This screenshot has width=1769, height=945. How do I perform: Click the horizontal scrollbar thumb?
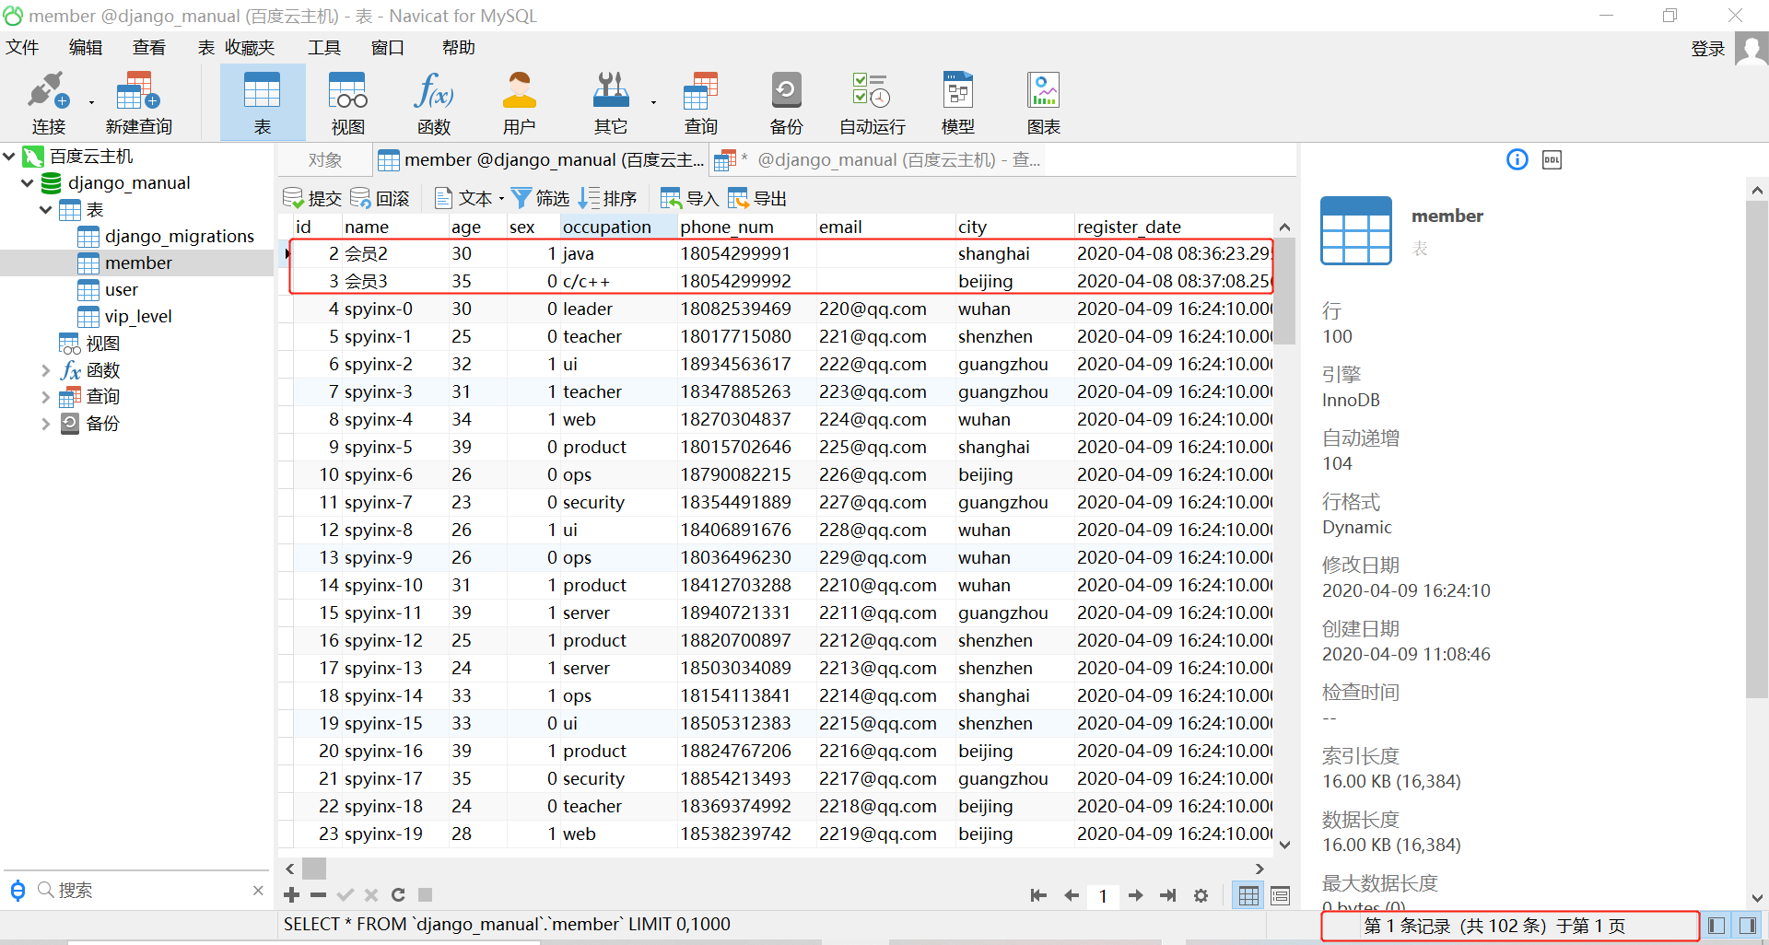315,869
